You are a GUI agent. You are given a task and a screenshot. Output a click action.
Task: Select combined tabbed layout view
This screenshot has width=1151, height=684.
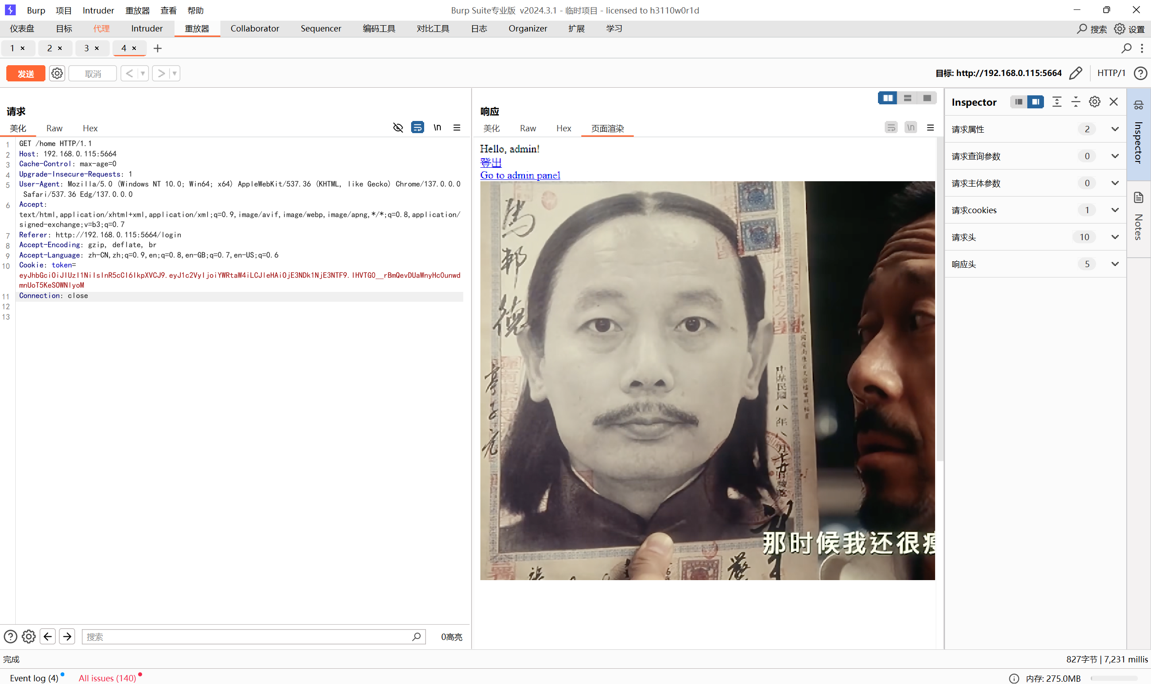[927, 98]
